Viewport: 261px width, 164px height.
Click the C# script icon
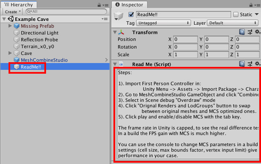pyautogui.click(x=121, y=64)
